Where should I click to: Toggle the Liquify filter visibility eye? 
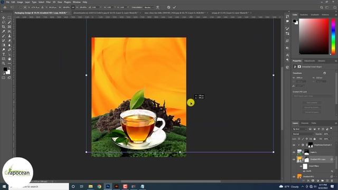click(304, 171)
